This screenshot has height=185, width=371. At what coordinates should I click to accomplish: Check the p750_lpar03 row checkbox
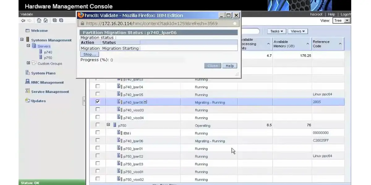[98, 163]
